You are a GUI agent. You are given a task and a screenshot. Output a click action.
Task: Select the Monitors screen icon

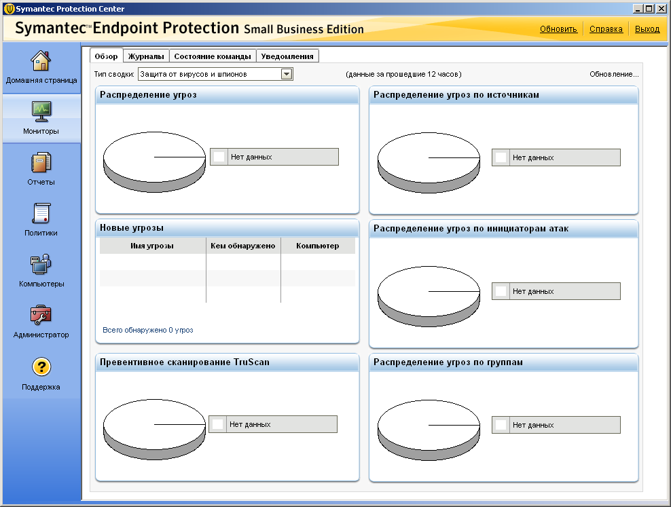tap(41, 111)
